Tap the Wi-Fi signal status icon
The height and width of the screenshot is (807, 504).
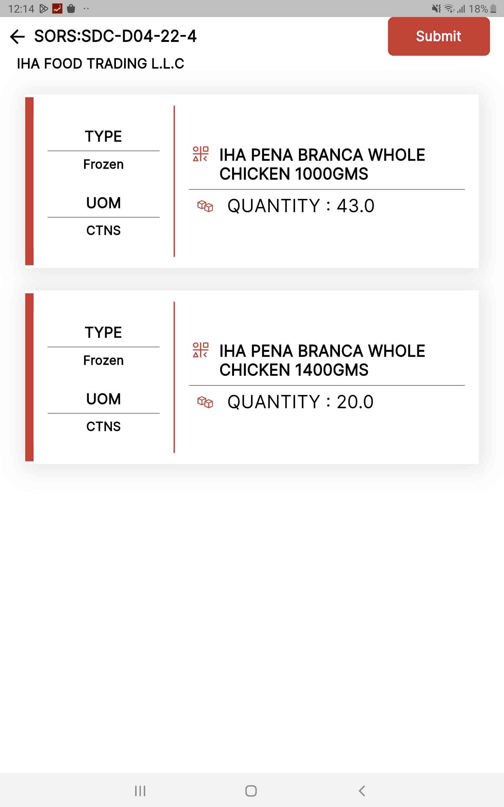point(449,9)
